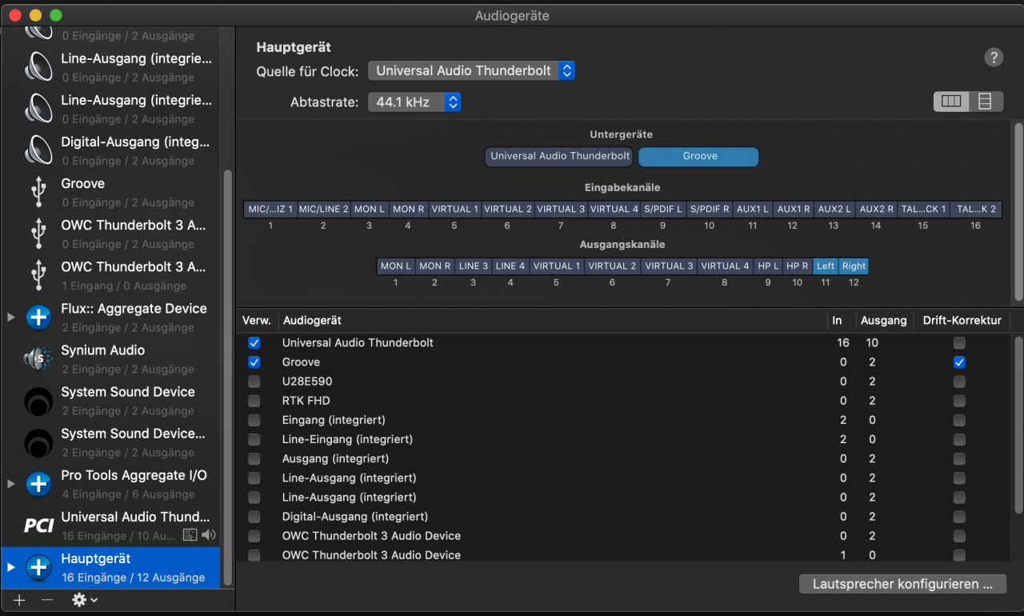Expand the Flux:: Aggregate Device disclosure triangle
This screenshot has width=1024, height=616.
[x=11, y=318]
